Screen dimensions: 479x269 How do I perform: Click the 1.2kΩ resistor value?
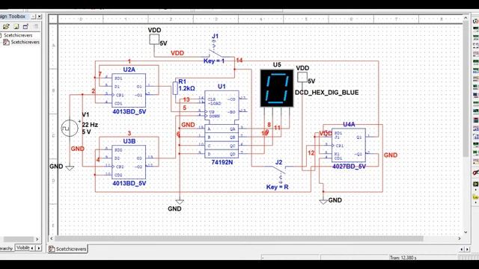point(186,88)
